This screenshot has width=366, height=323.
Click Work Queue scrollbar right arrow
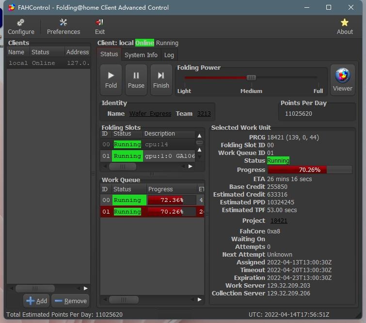click(x=200, y=299)
